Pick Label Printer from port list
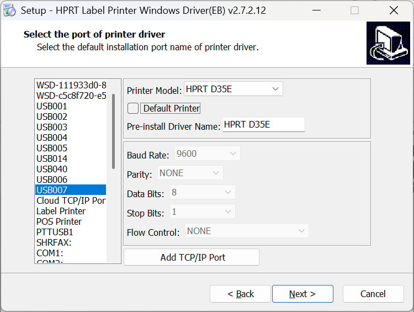The width and height of the screenshot is (414, 312). coord(61,211)
